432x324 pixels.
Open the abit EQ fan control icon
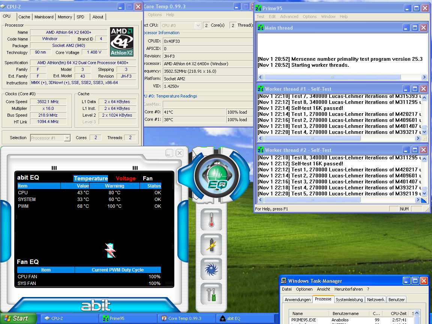pos(211,269)
